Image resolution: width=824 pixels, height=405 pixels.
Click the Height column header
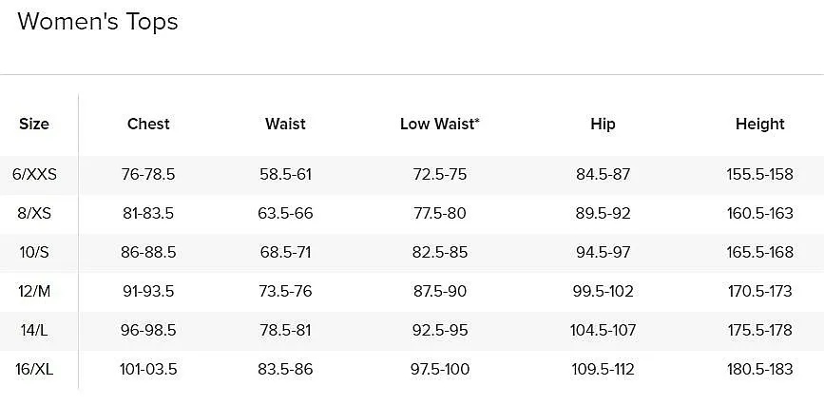760,125
